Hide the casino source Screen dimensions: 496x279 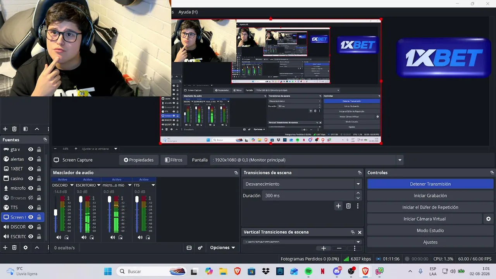tap(31, 178)
